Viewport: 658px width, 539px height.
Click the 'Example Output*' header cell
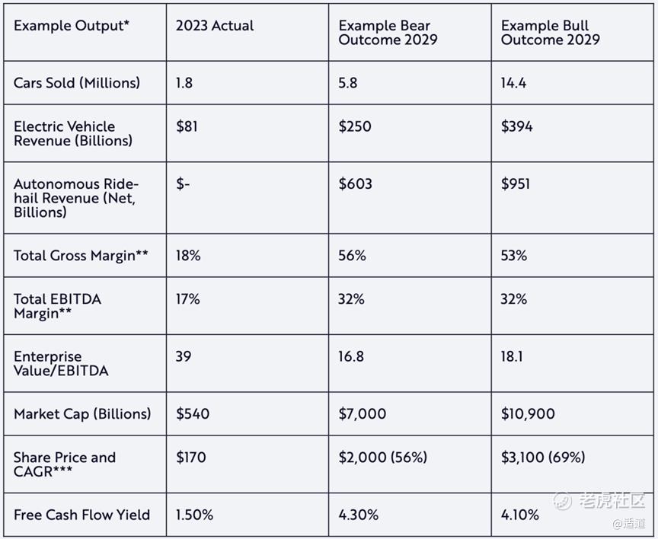pyautogui.click(x=72, y=26)
